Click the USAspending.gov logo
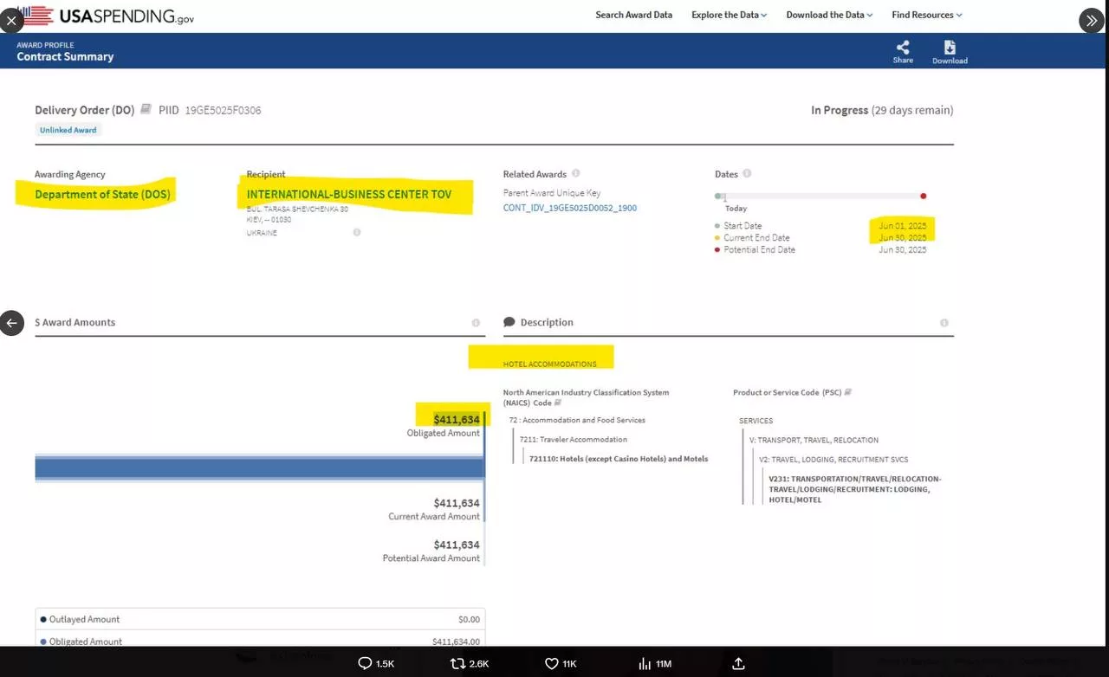The image size is (1109, 677). pyautogui.click(x=106, y=15)
